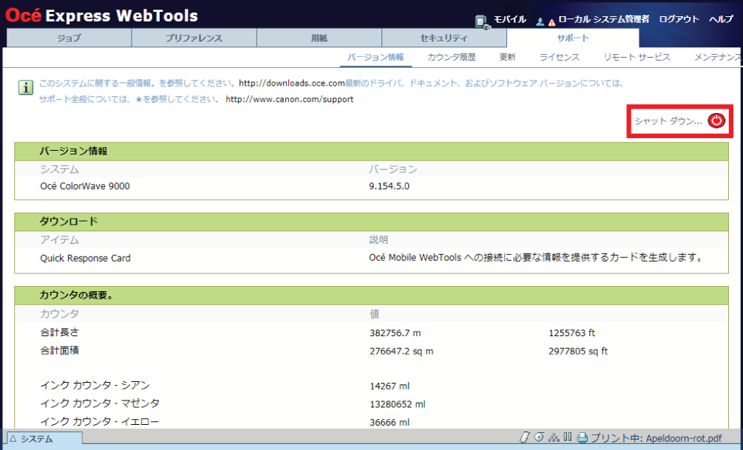Click the カウンタ column header
This screenshot has height=450, width=743.
click(x=59, y=314)
